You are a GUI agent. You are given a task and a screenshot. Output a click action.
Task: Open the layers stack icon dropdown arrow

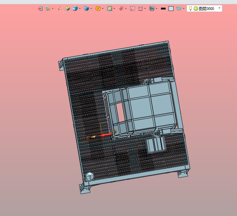[x=184, y=9]
